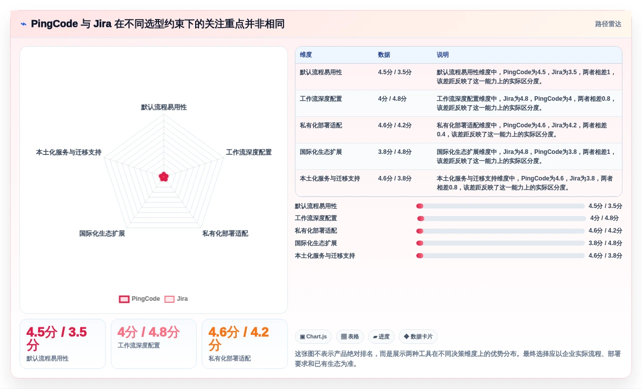Select 国际化生态扩展 table row cell
The width and height of the screenshot is (642, 389).
point(321,152)
